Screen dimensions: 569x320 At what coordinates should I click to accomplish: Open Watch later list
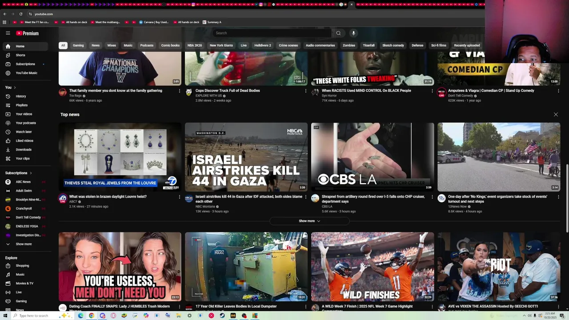24,132
